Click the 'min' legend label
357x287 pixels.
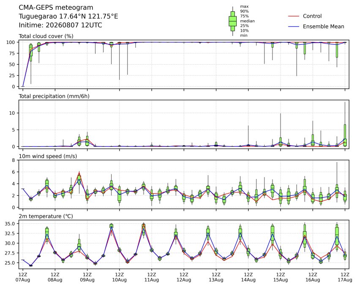click(x=244, y=35)
